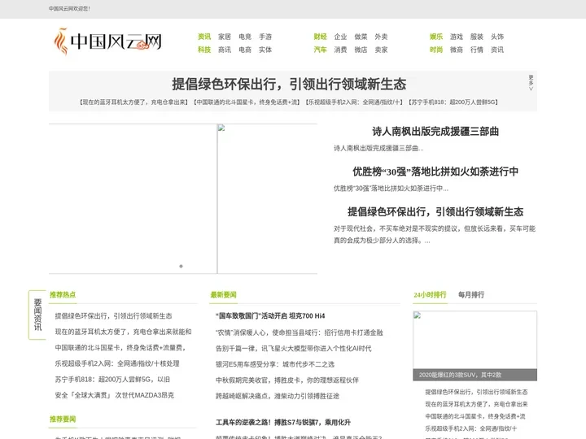Go to the 微店 section
This screenshot has height=439, width=586.
(x=361, y=50)
